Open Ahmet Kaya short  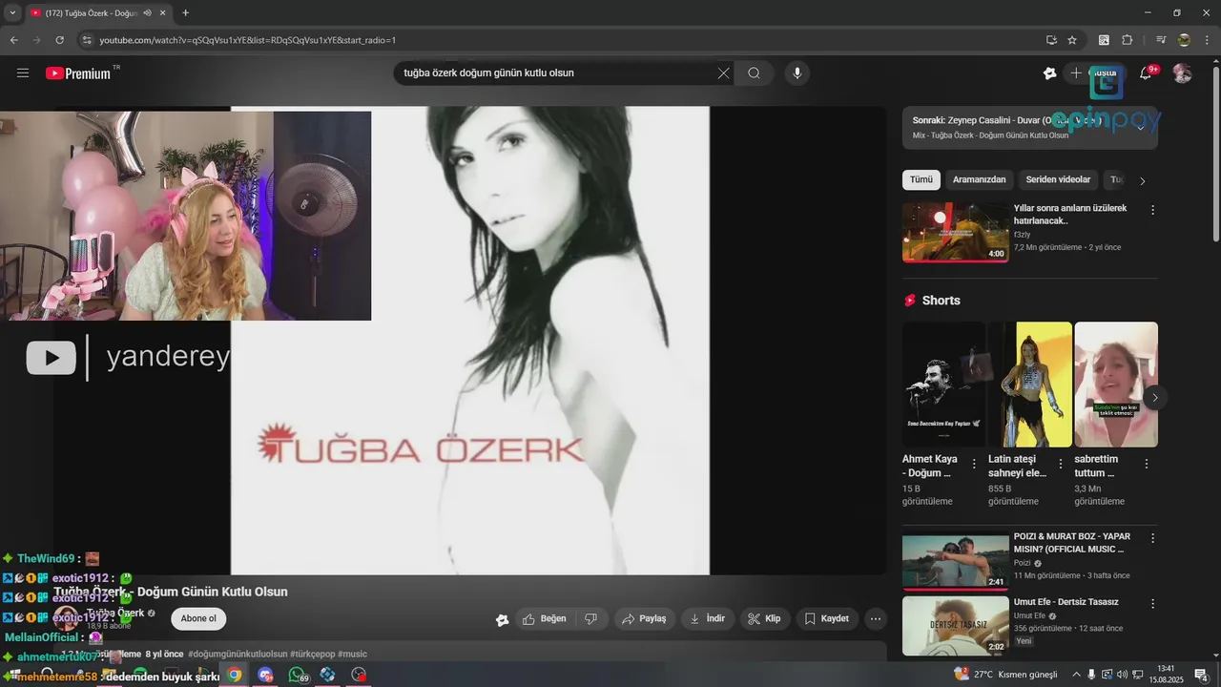tap(943, 385)
